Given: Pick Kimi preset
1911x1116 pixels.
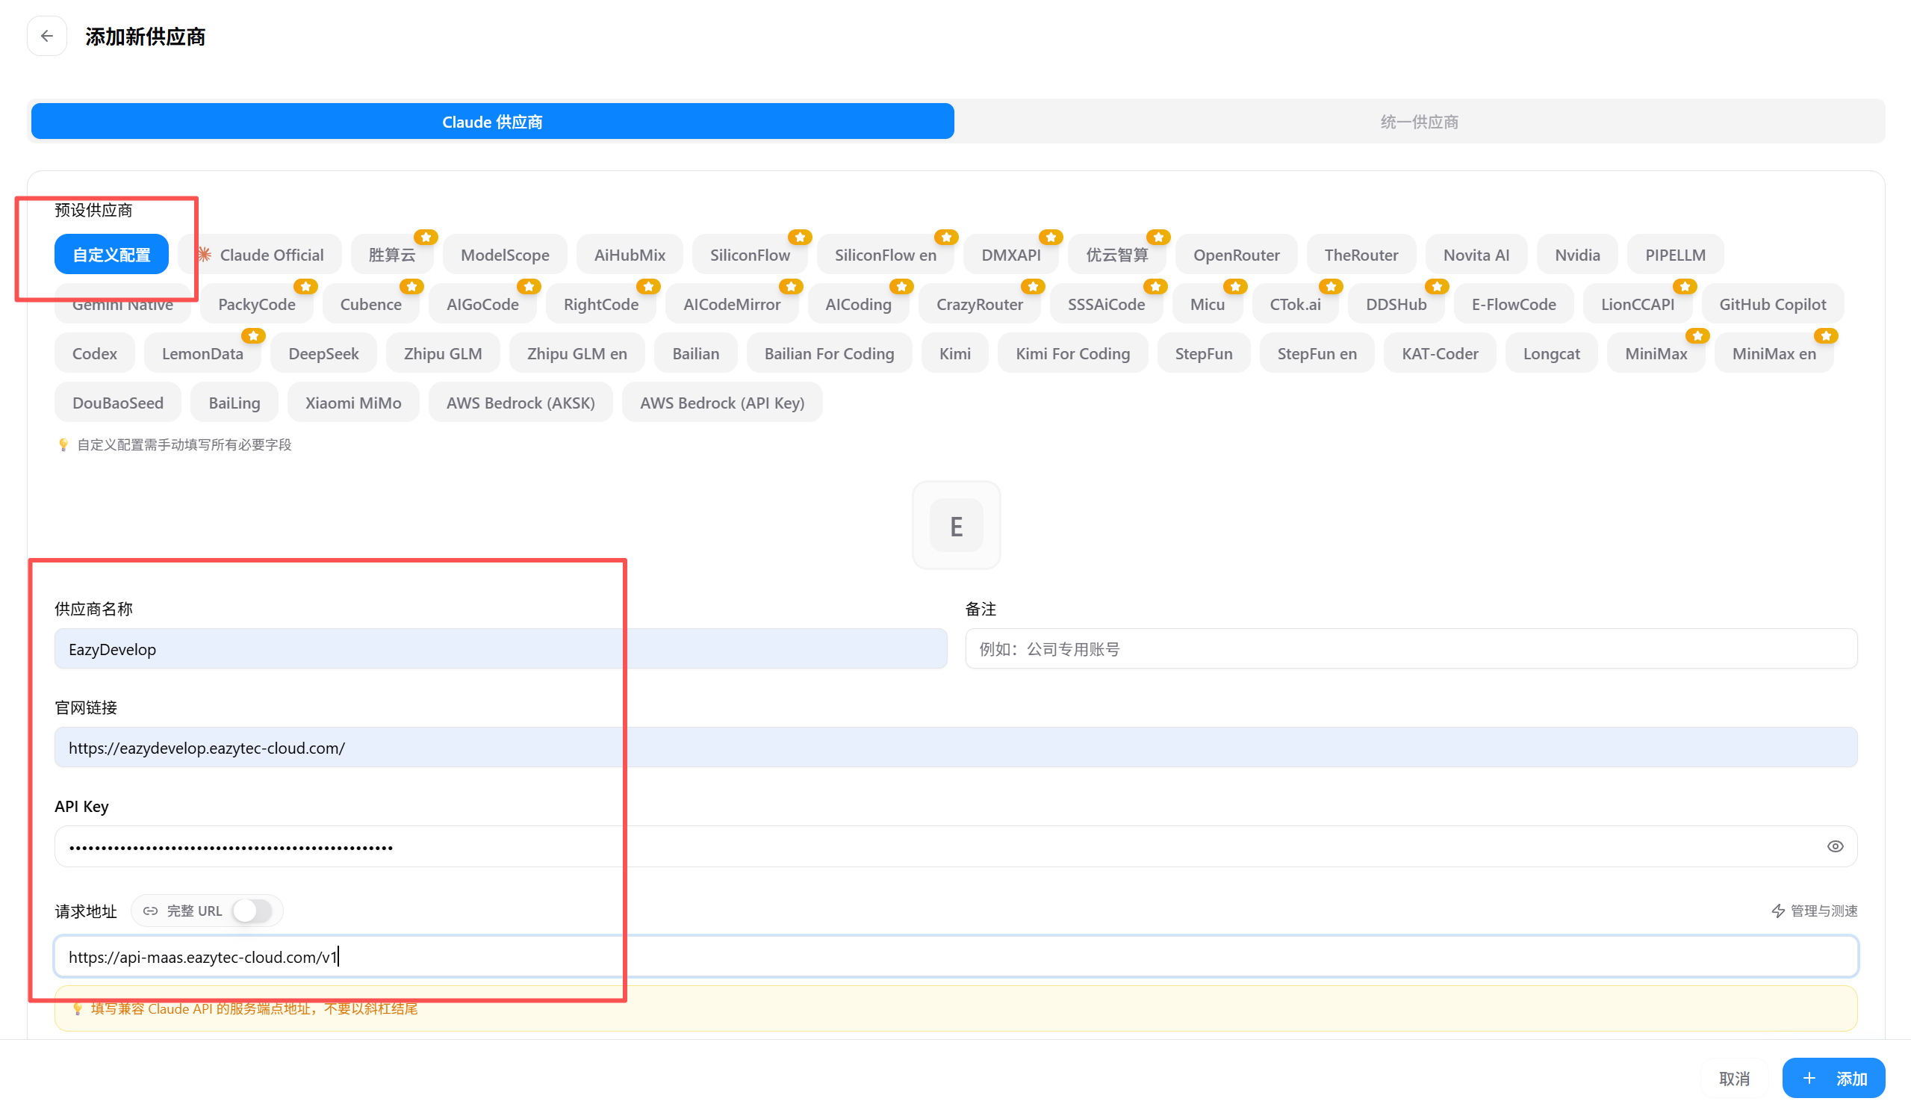Looking at the screenshot, I should (x=954, y=353).
